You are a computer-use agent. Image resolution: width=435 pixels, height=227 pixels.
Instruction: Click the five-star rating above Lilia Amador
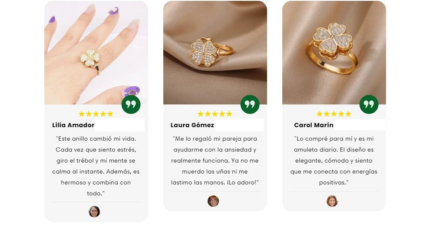point(96,114)
